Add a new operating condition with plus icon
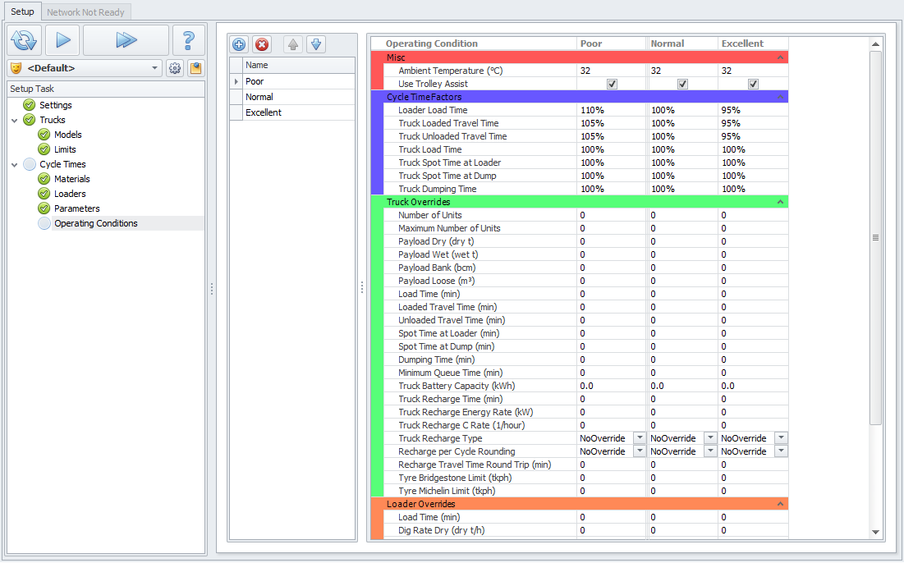The height and width of the screenshot is (563, 904). click(x=239, y=44)
